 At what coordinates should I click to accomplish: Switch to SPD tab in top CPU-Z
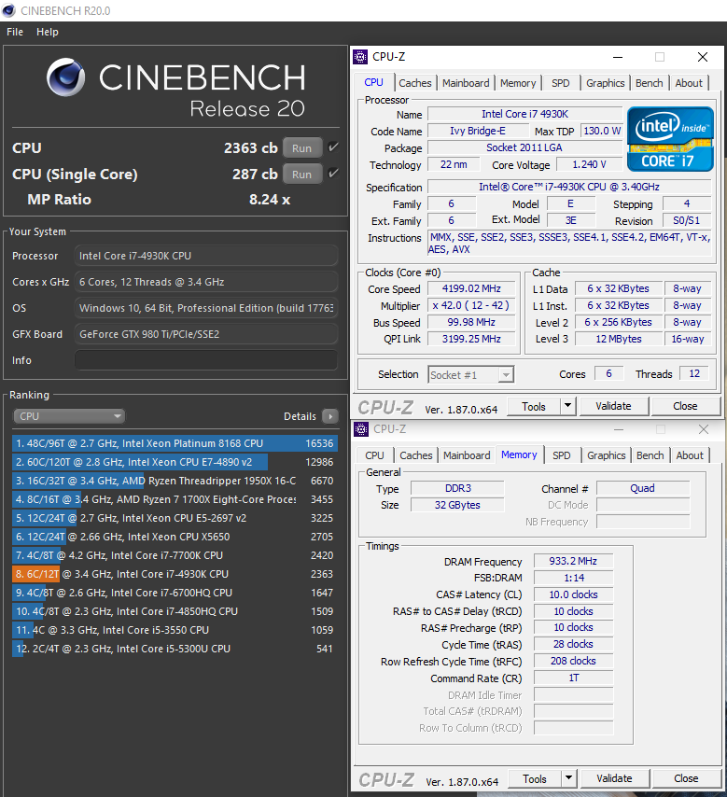(x=560, y=83)
